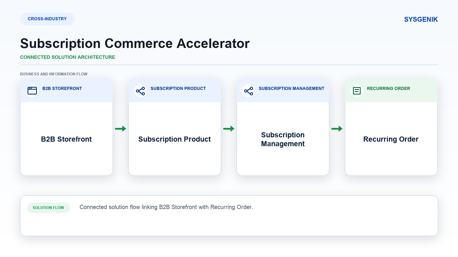Image resolution: width=458 pixels, height=257 pixels.
Task: Click the Subscription Management card body text
Action: tap(283, 139)
